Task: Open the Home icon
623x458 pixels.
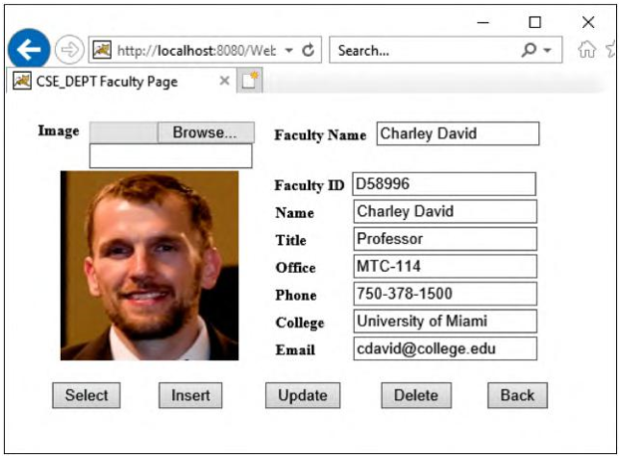Action: [587, 50]
